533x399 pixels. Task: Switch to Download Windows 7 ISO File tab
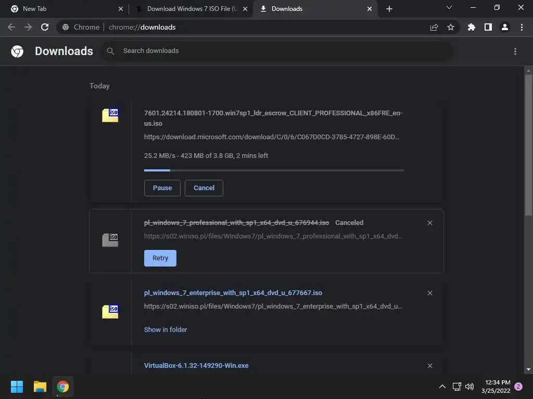pos(191,9)
